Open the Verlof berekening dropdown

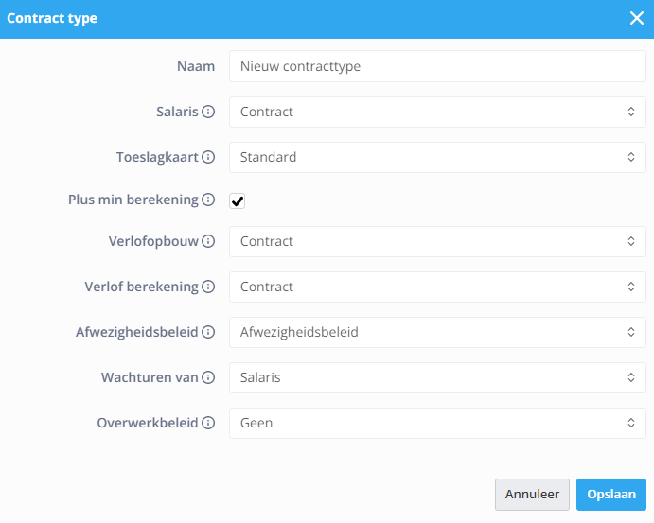[437, 288]
